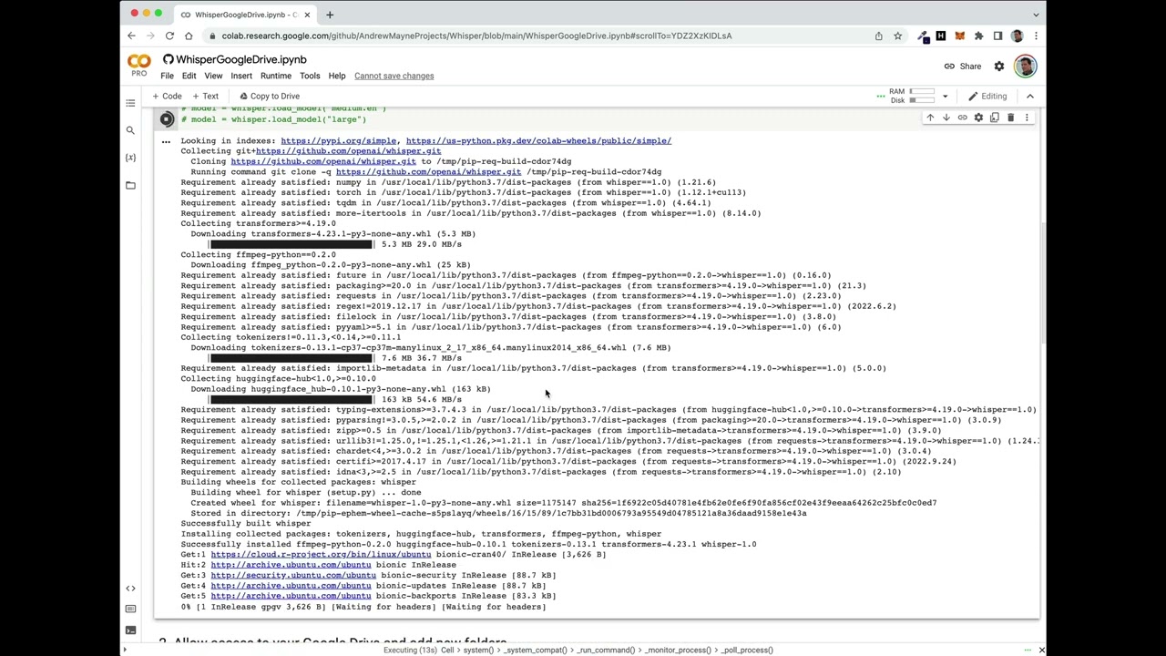
Task: Expand the RAM and Disk resources dropdown
Action: point(945,96)
